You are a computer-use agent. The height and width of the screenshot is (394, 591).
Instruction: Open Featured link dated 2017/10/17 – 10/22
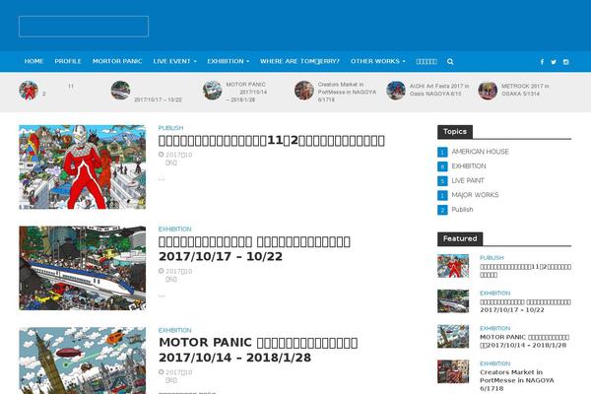coord(525,305)
